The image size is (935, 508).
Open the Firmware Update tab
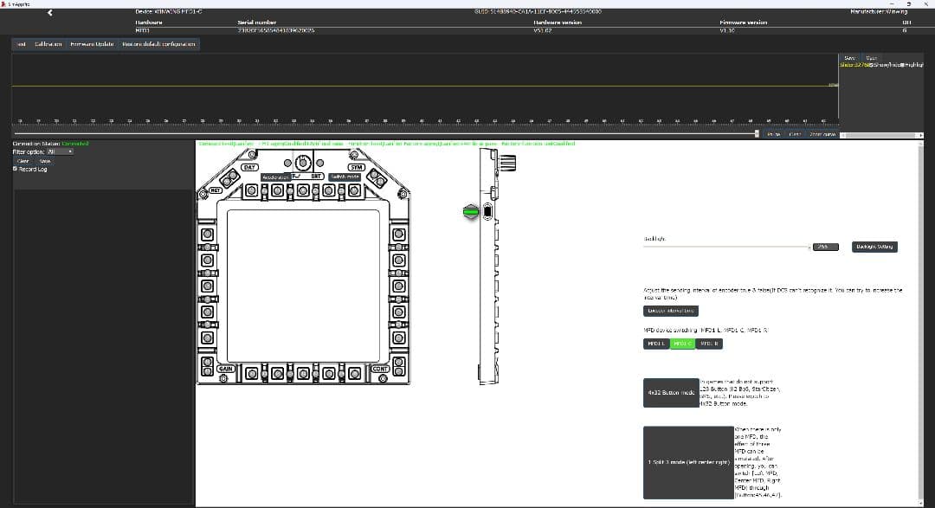(92, 43)
